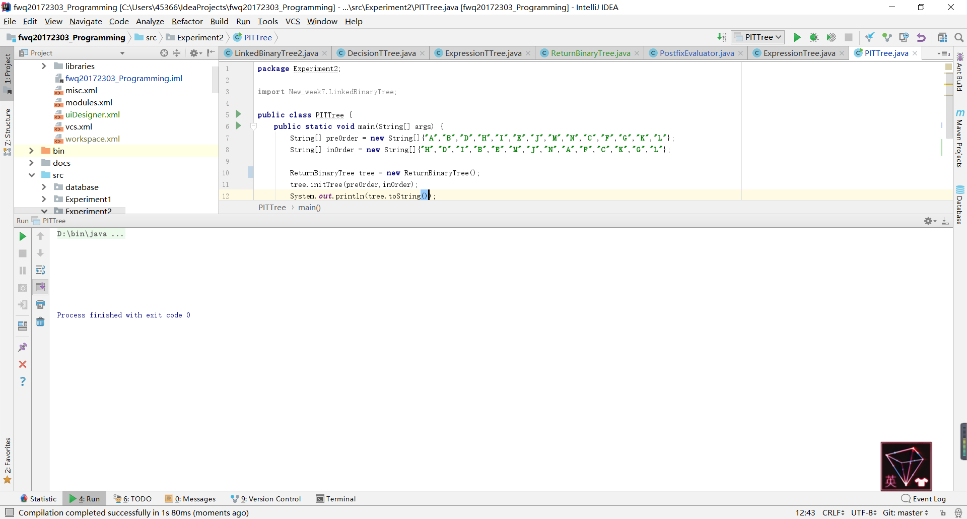
Task: Open the Terminal tool window
Action: (335, 499)
